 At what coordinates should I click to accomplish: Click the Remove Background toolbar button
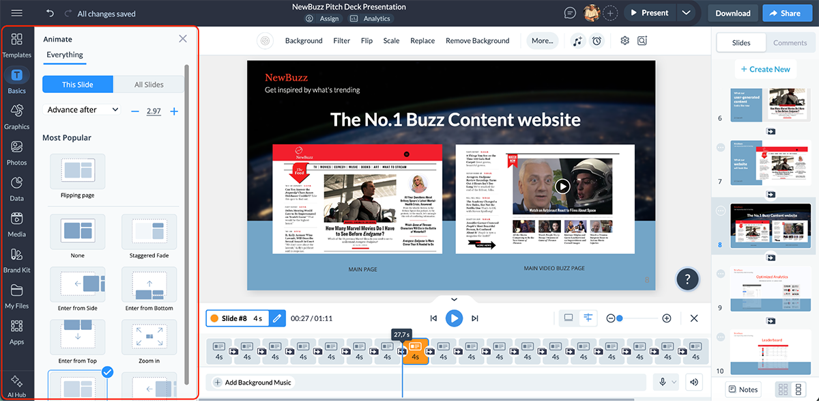click(477, 40)
